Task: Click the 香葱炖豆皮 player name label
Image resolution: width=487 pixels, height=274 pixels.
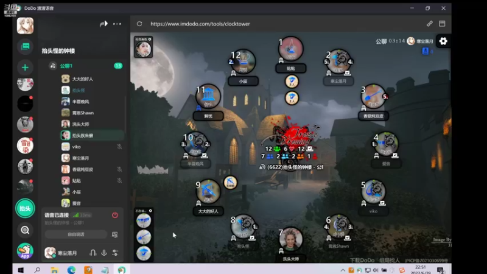Action: 373,116
